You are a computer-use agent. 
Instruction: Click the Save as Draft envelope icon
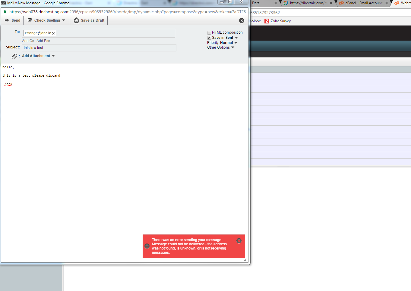pos(77,20)
